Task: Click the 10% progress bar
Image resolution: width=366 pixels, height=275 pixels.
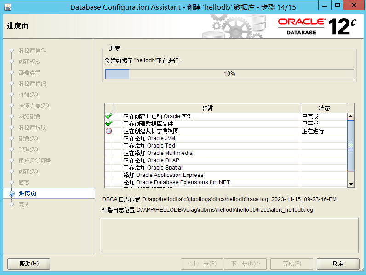Action: [229, 74]
